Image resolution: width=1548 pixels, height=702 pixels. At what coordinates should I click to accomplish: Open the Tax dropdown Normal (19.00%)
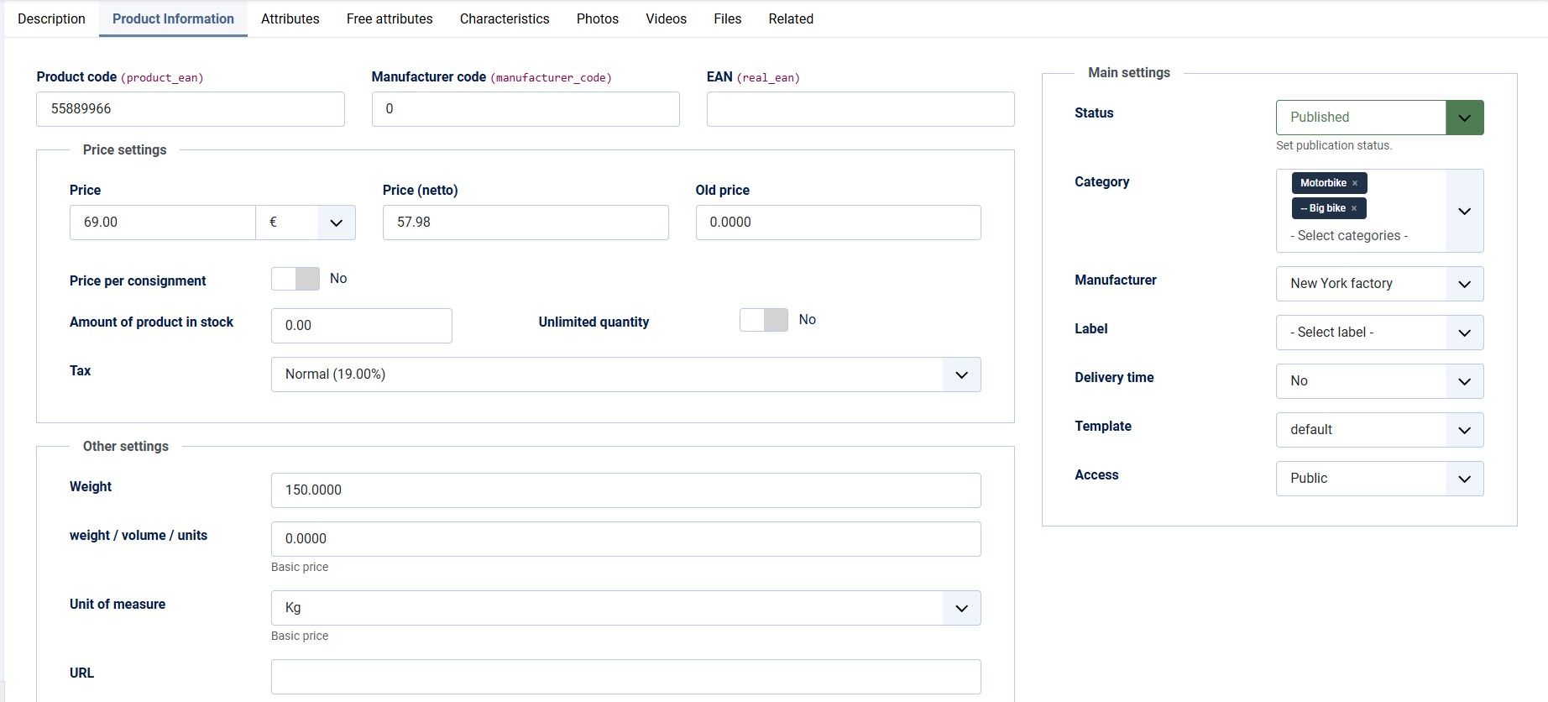click(x=625, y=375)
